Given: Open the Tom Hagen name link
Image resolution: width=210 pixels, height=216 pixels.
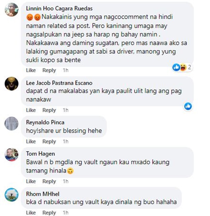Looking at the screenshot, I should coord(40,154).
